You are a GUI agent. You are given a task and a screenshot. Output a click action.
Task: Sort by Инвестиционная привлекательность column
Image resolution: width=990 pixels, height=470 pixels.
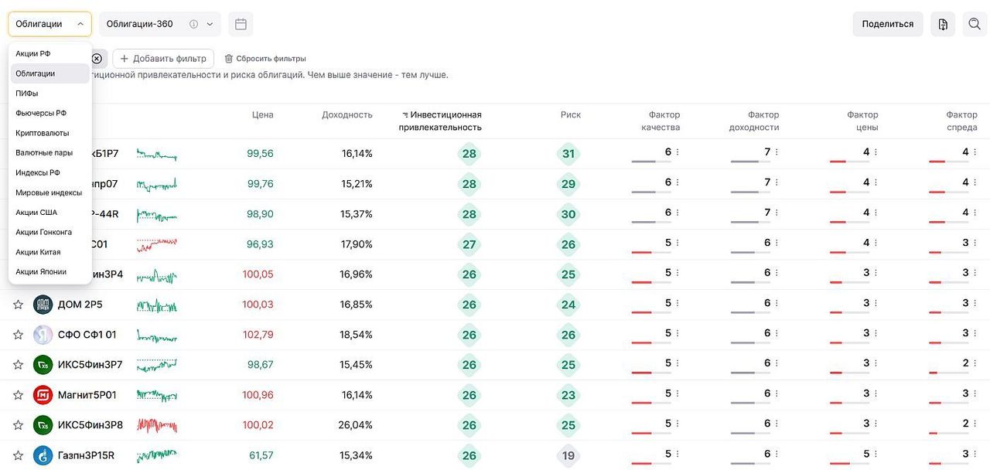(x=441, y=121)
